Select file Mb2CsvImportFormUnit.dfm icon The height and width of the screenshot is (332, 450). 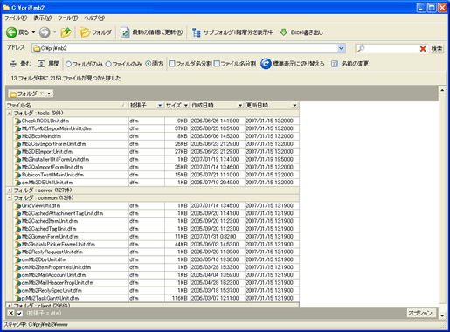[18, 144]
